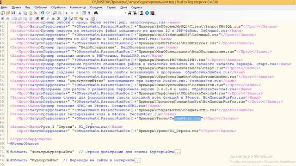Click the grey Redo arrow icon
296x166 pixels.
(x=48, y=13)
